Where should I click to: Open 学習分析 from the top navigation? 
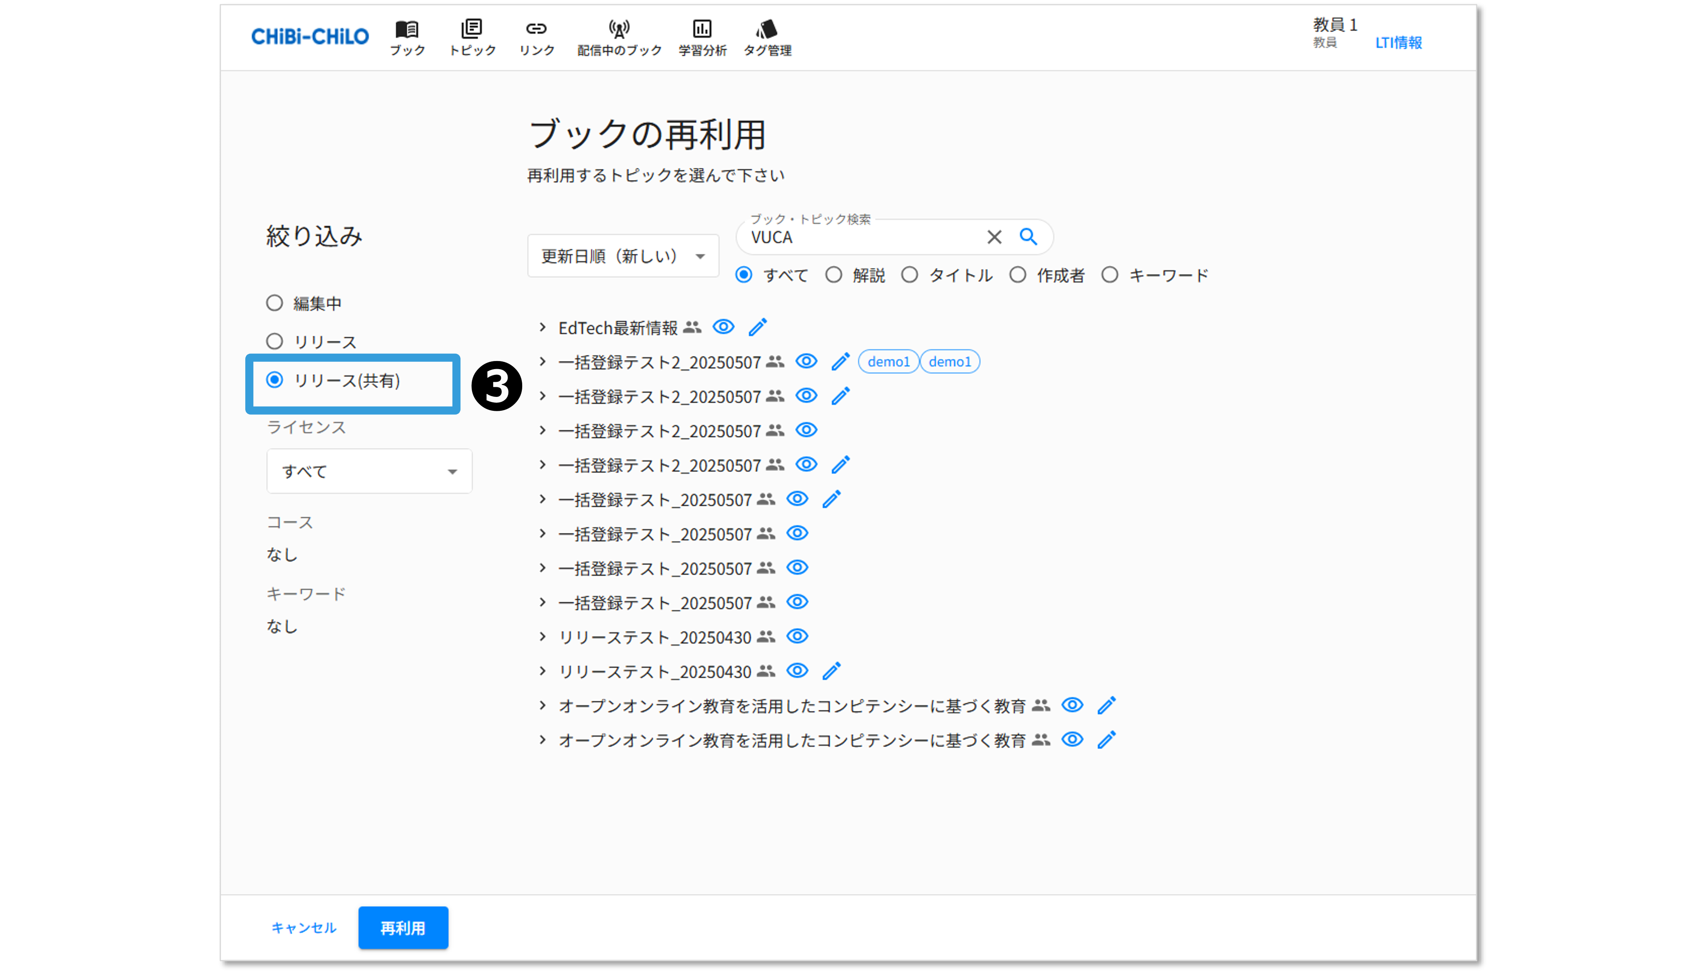point(702,37)
